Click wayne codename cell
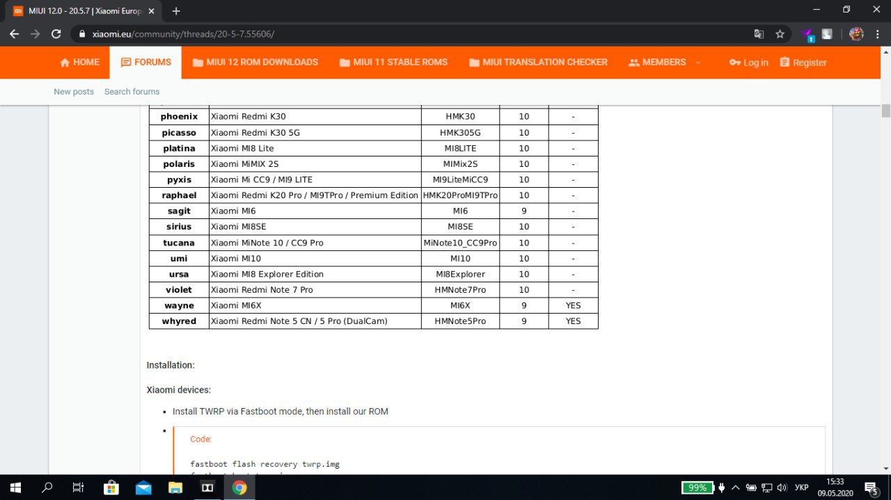Viewport: 891px width, 500px height. click(x=179, y=305)
